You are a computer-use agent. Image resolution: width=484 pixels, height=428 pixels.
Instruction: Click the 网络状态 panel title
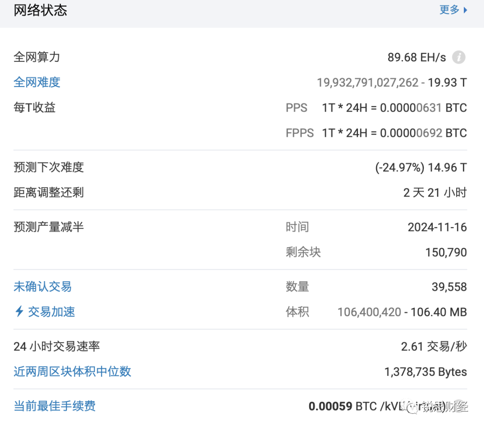pyautogui.click(x=40, y=10)
